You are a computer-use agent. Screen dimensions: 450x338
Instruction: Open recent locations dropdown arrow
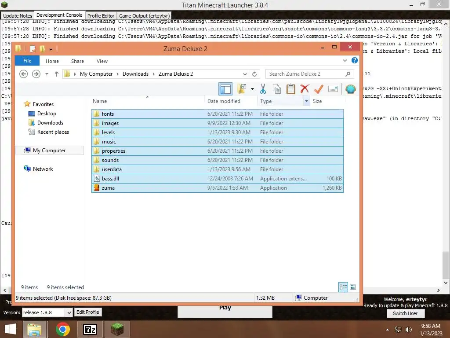coord(47,74)
